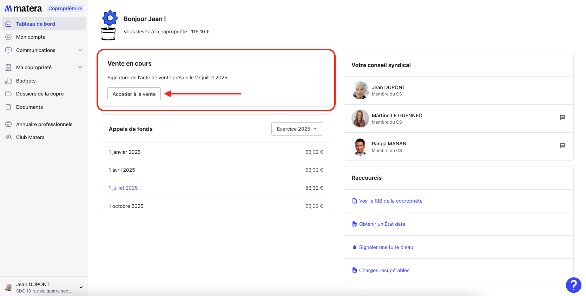Expand the Ma copropriété submenu chevron
Screen dimensions: 586x296
click(x=80, y=67)
